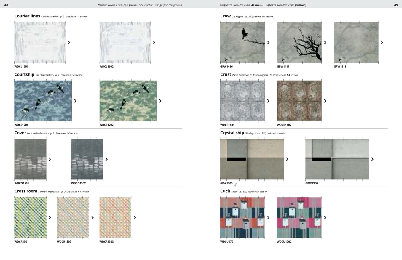Click the WDCR1401 product code label

227,125
